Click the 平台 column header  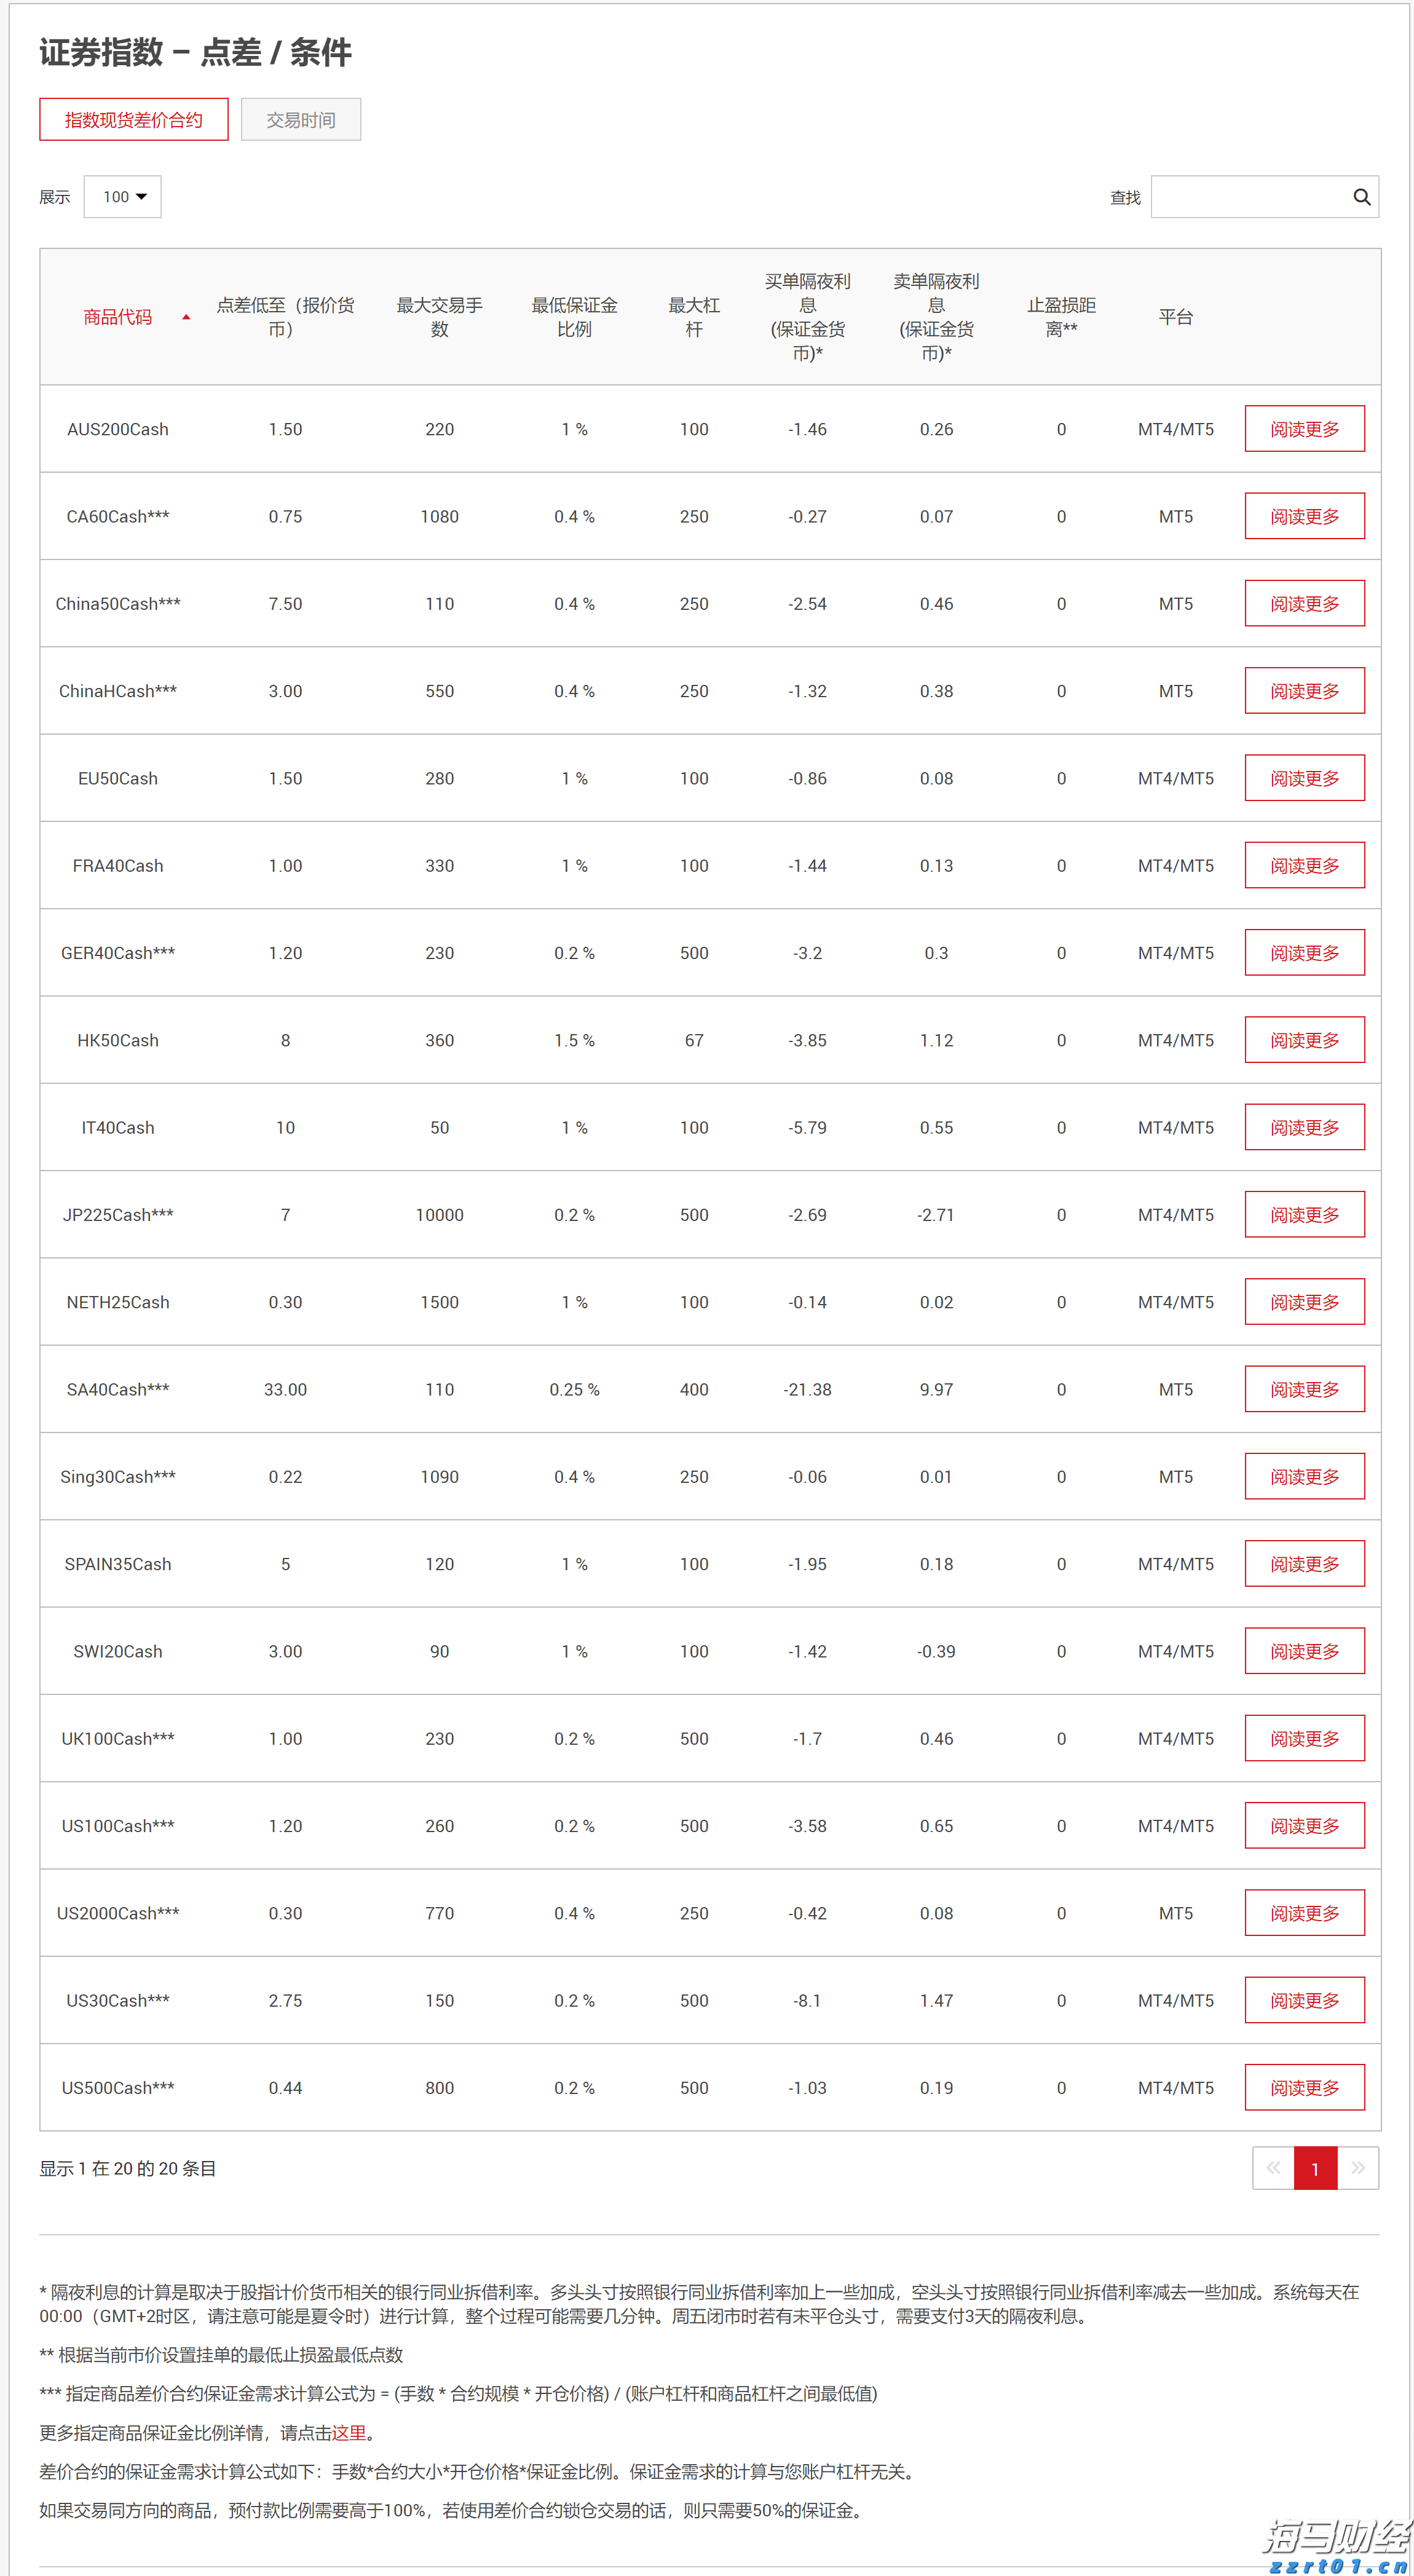pyautogui.click(x=1176, y=317)
